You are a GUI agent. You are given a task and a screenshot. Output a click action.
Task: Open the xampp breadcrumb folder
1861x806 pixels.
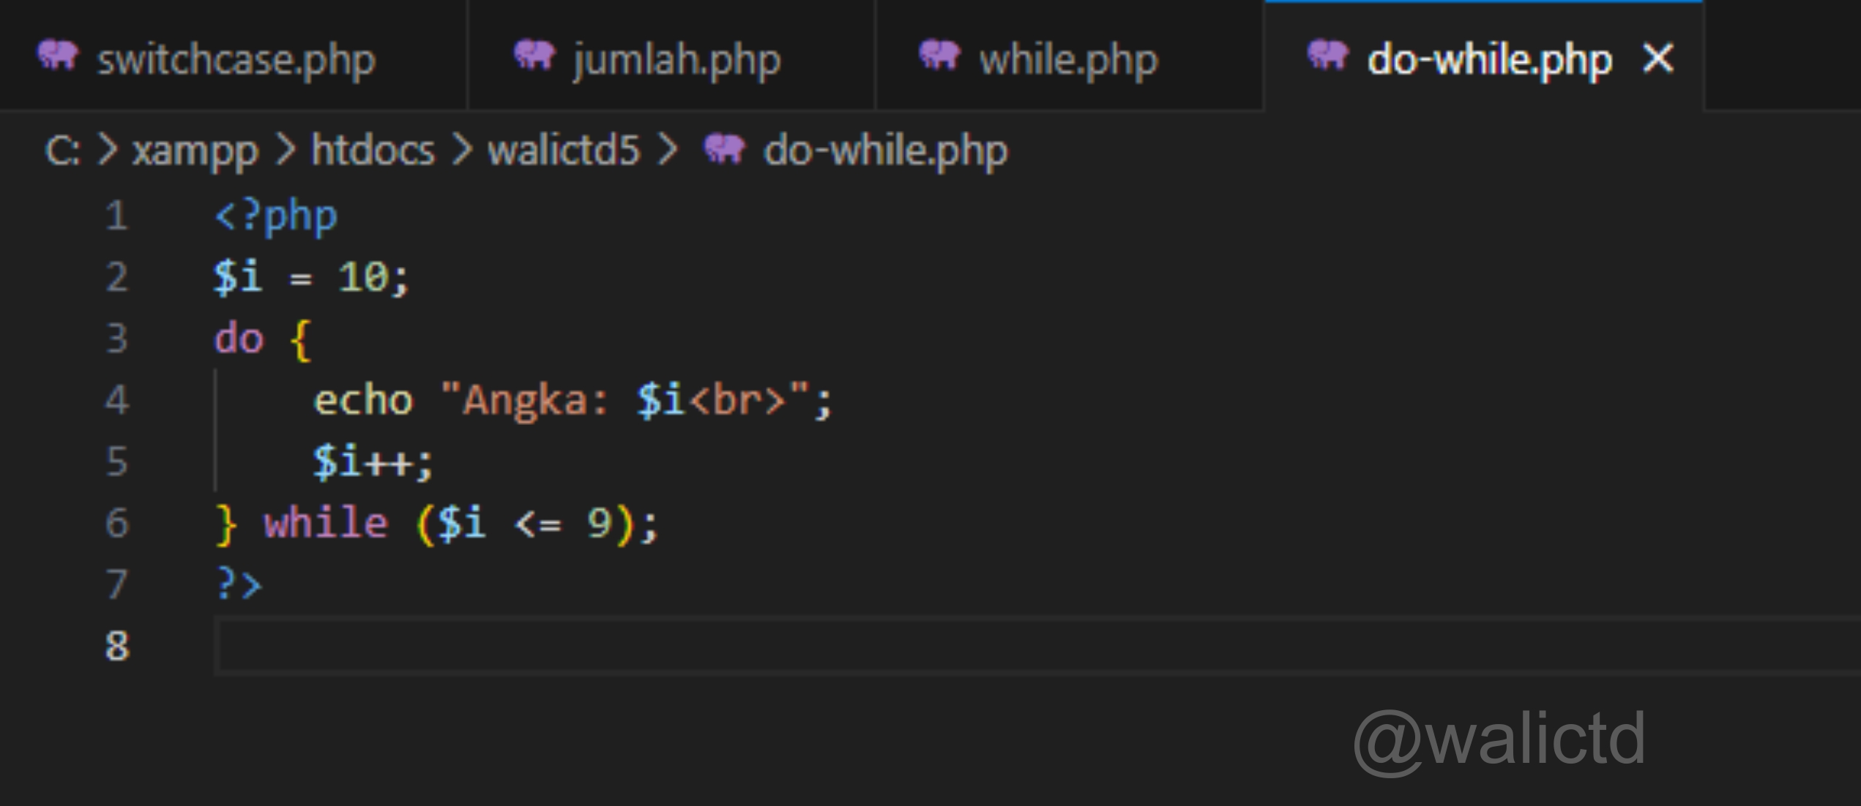(x=195, y=151)
